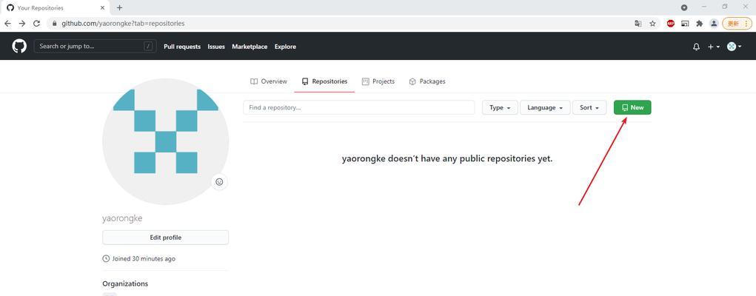Focus the Search or jump to field
The height and width of the screenshot is (296, 756).
click(x=95, y=47)
